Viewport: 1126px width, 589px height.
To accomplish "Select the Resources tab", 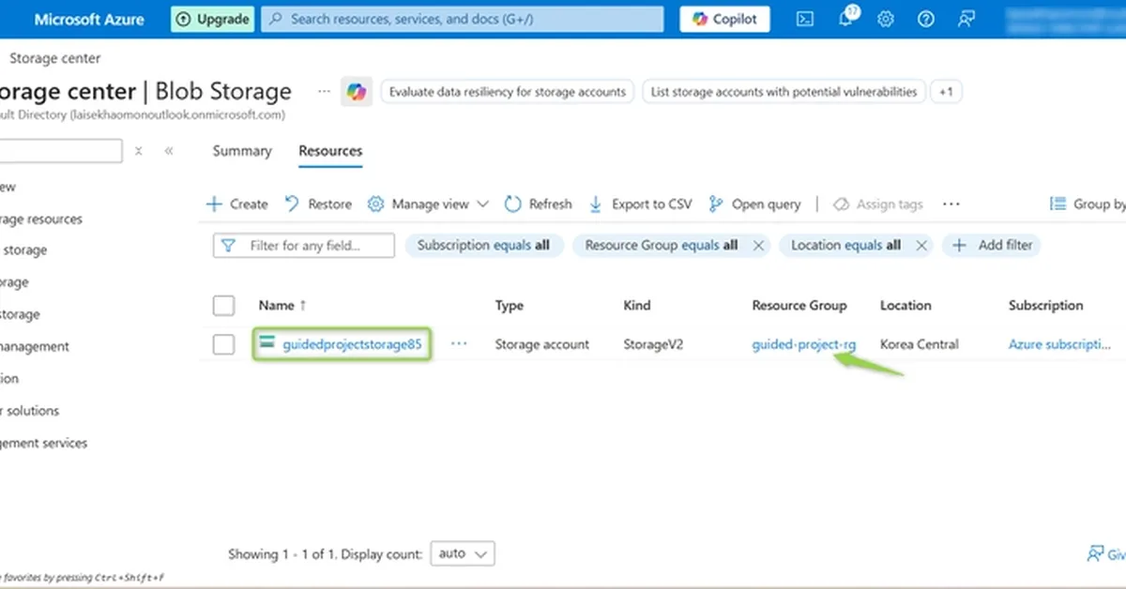I will click(329, 150).
